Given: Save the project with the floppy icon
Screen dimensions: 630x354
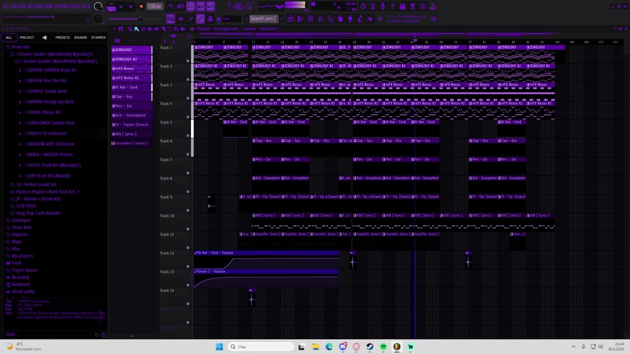Looking at the screenshot, I should 402,6.
